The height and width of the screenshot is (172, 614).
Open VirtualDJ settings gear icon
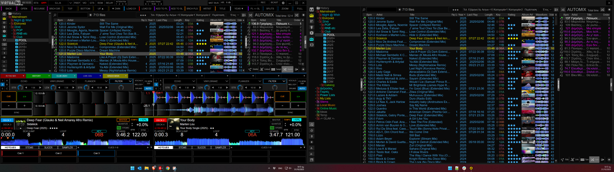(x=283, y=3)
